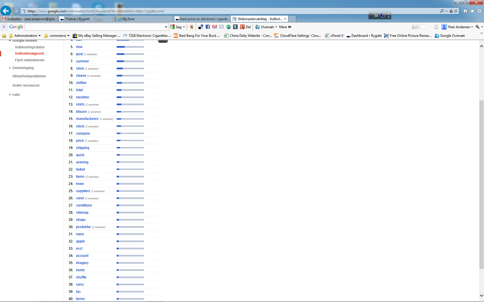
Task: Click in the browser address bar URL
Action: (x=96, y=11)
